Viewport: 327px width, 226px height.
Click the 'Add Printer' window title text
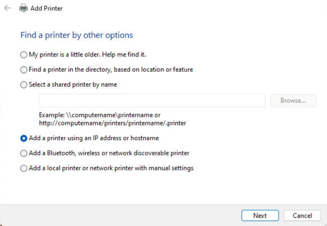tap(47, 8)
